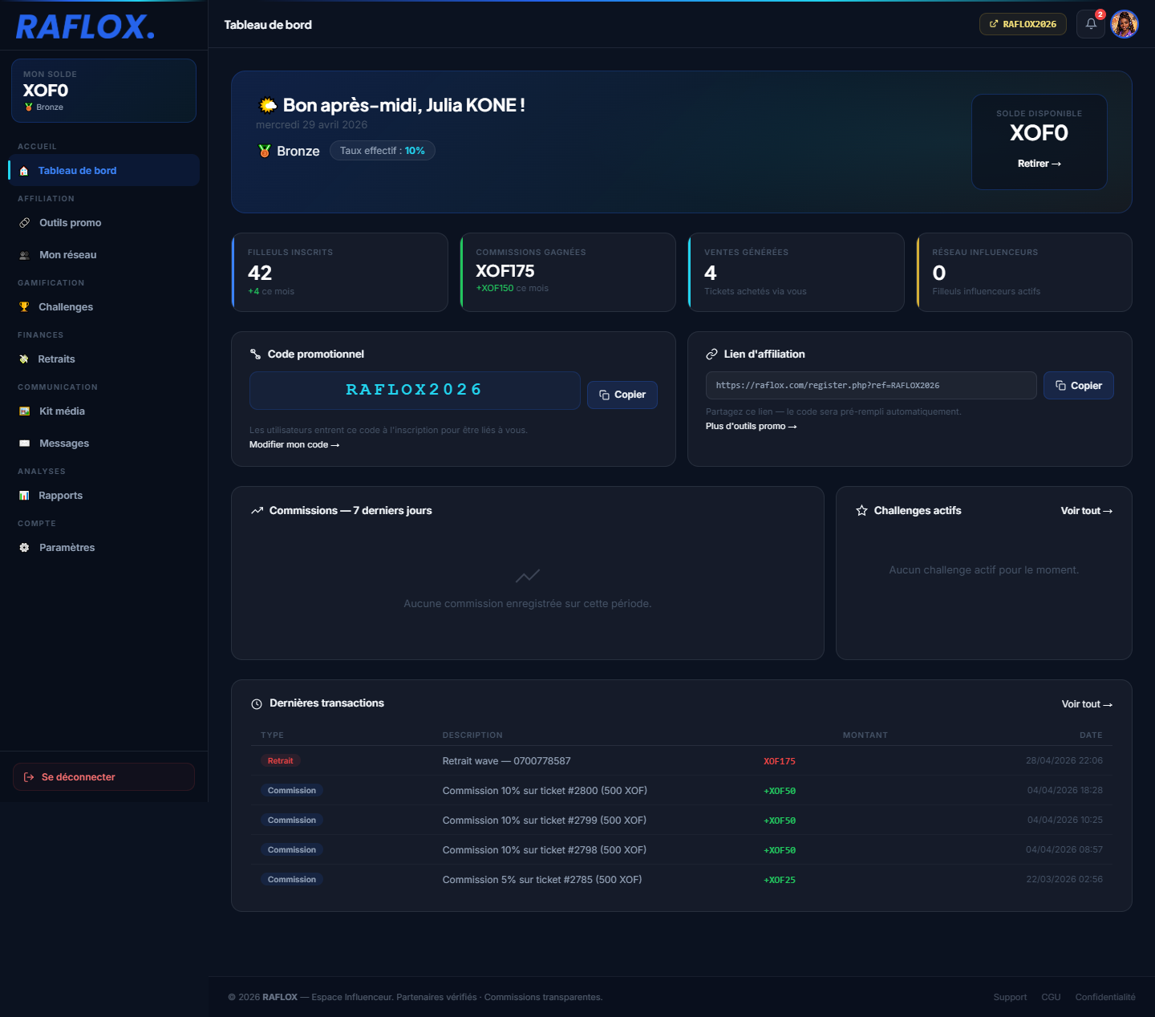
Task: Open the Ventes générées 4 card
Action: (x=796, y=273)
